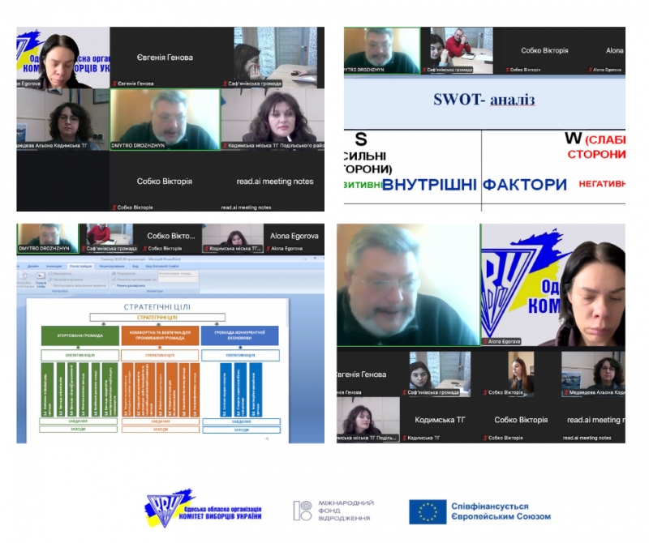
Task: Click muted mic icon beside Alona Egorova in bottom-right panel
Action: click(485, 342)
